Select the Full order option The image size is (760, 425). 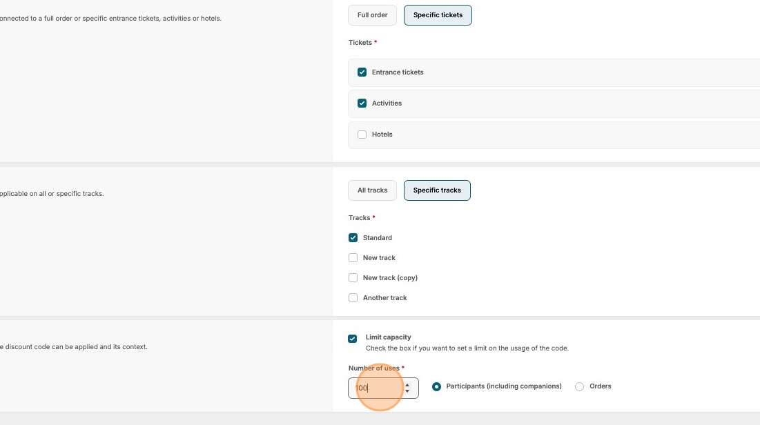tap(373, 14)
